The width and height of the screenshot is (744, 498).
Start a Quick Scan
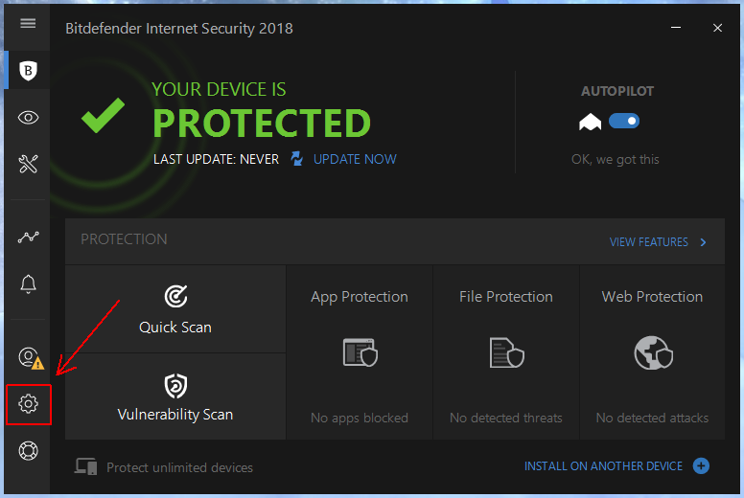pos(175,309)
